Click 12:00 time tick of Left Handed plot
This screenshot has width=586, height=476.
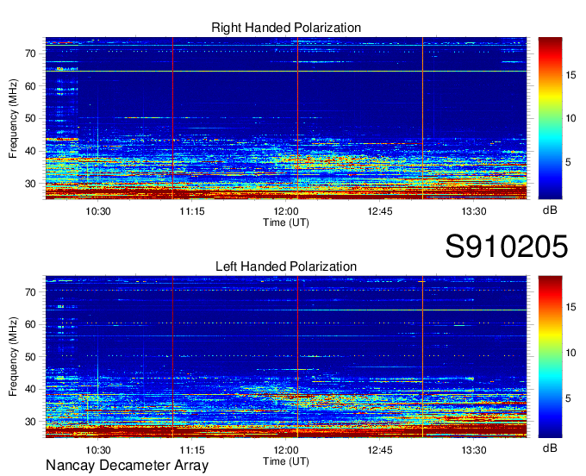click(286, 450)
